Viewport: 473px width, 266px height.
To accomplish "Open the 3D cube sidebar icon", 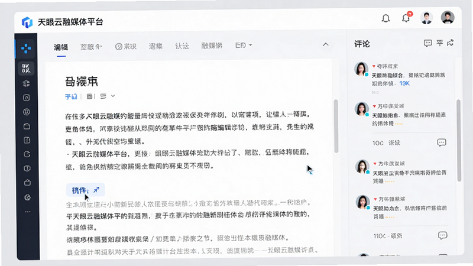I will 27,83.
